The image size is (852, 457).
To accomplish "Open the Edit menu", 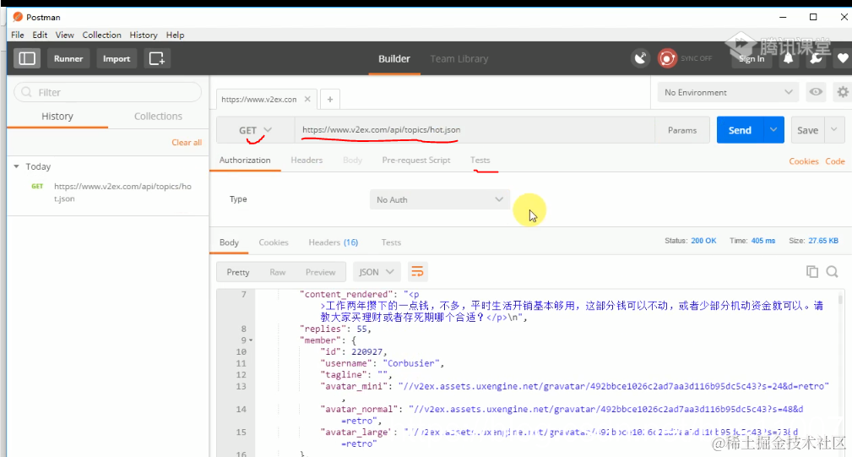I will click(40, 35).
